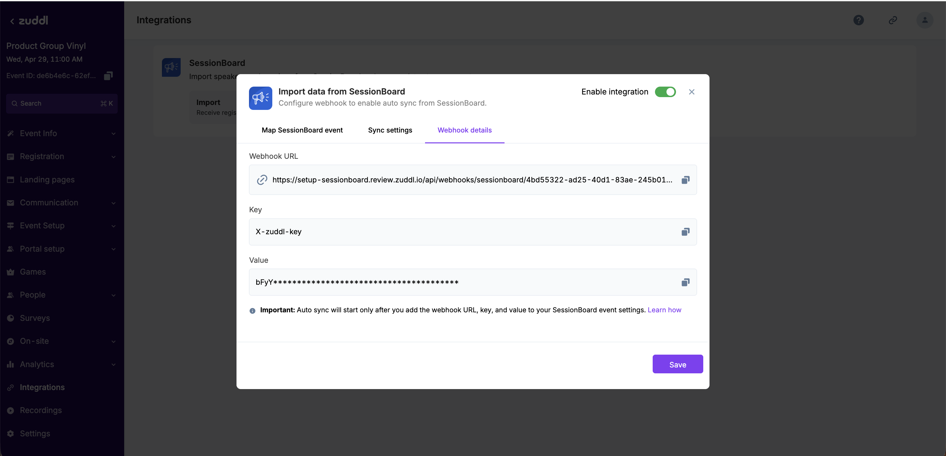Click the Games icon in sidebar
This screenshot has height=456, width=946.
click(10, 272)
